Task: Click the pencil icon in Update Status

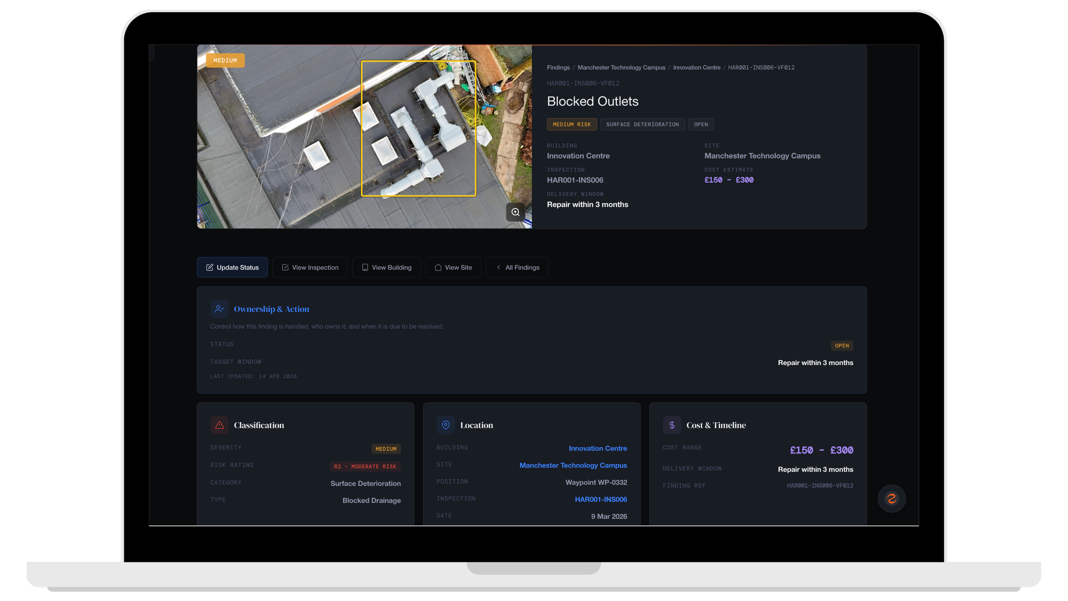Action: [x=210, y=267]
